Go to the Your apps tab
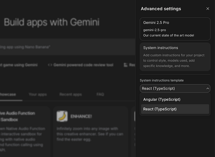215x157 pixels. [38, 95]
